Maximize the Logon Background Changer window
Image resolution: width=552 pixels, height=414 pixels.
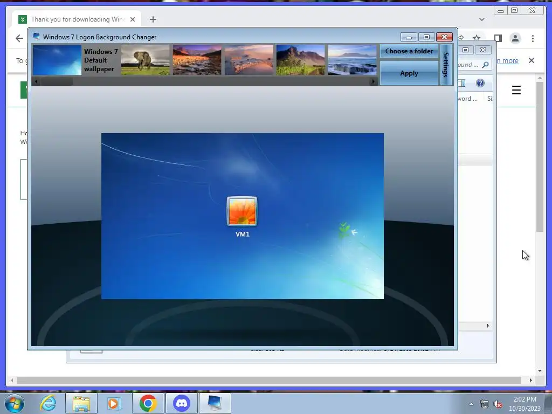(x=427, y=37)
